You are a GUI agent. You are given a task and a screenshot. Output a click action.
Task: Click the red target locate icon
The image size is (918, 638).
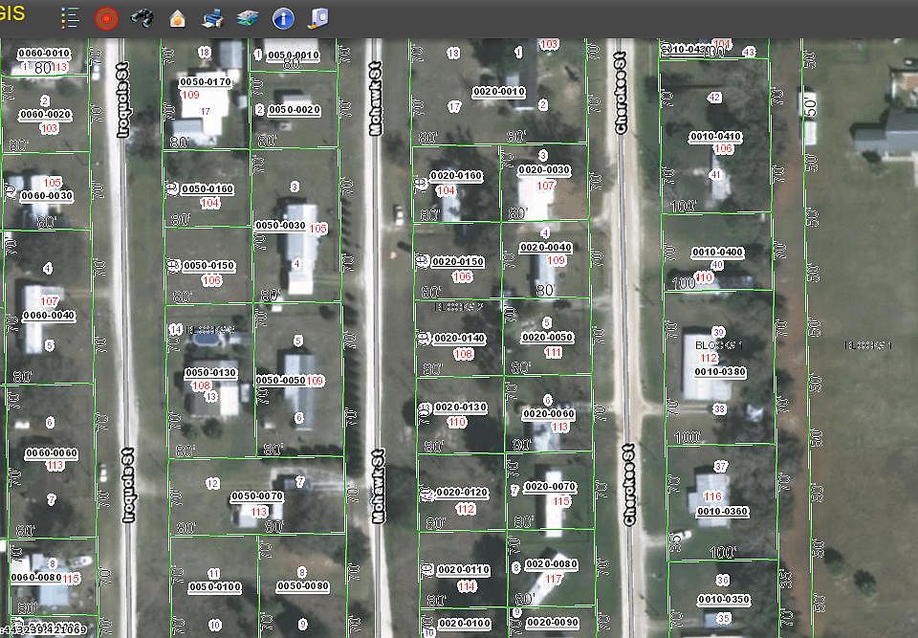pos(106,17)
